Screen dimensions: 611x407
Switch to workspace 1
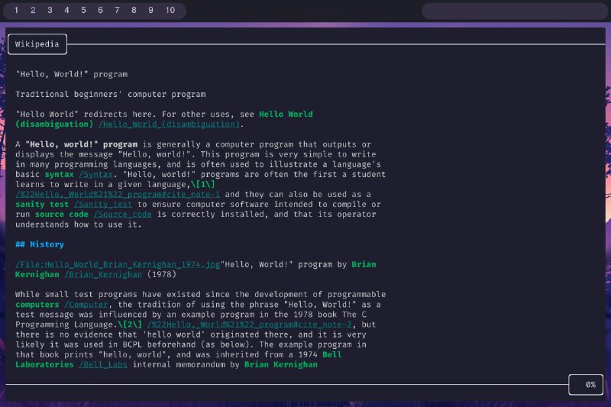16,11
